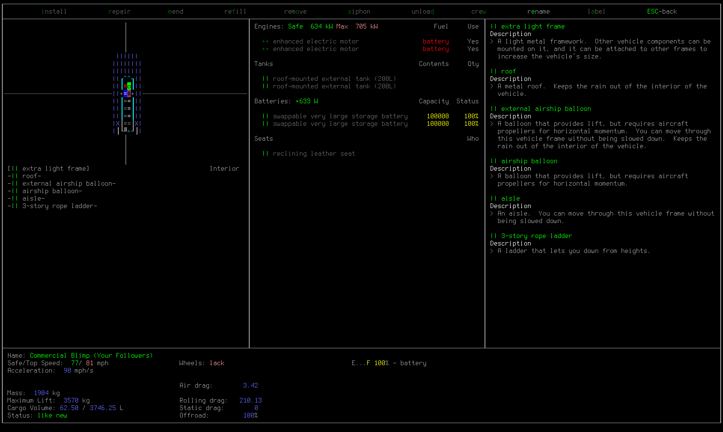
Task: Click the +633 W batteries charge rate
Action: (x=306, y=101)
